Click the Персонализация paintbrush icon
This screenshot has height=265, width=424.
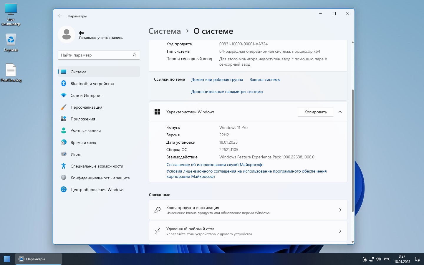pyautogui.click(x=64, y=107)
